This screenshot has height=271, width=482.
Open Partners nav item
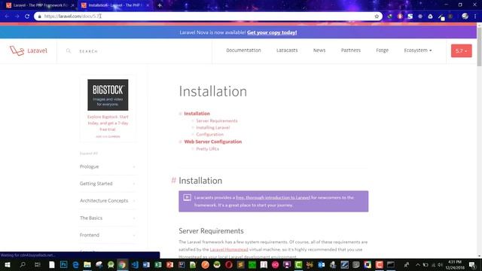[x=351, y=50]
